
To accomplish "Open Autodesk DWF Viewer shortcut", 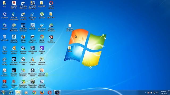I will pos(14,27).
